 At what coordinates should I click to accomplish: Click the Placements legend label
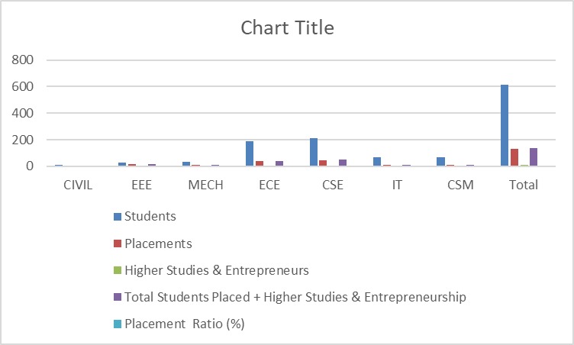tap(158, 244)
